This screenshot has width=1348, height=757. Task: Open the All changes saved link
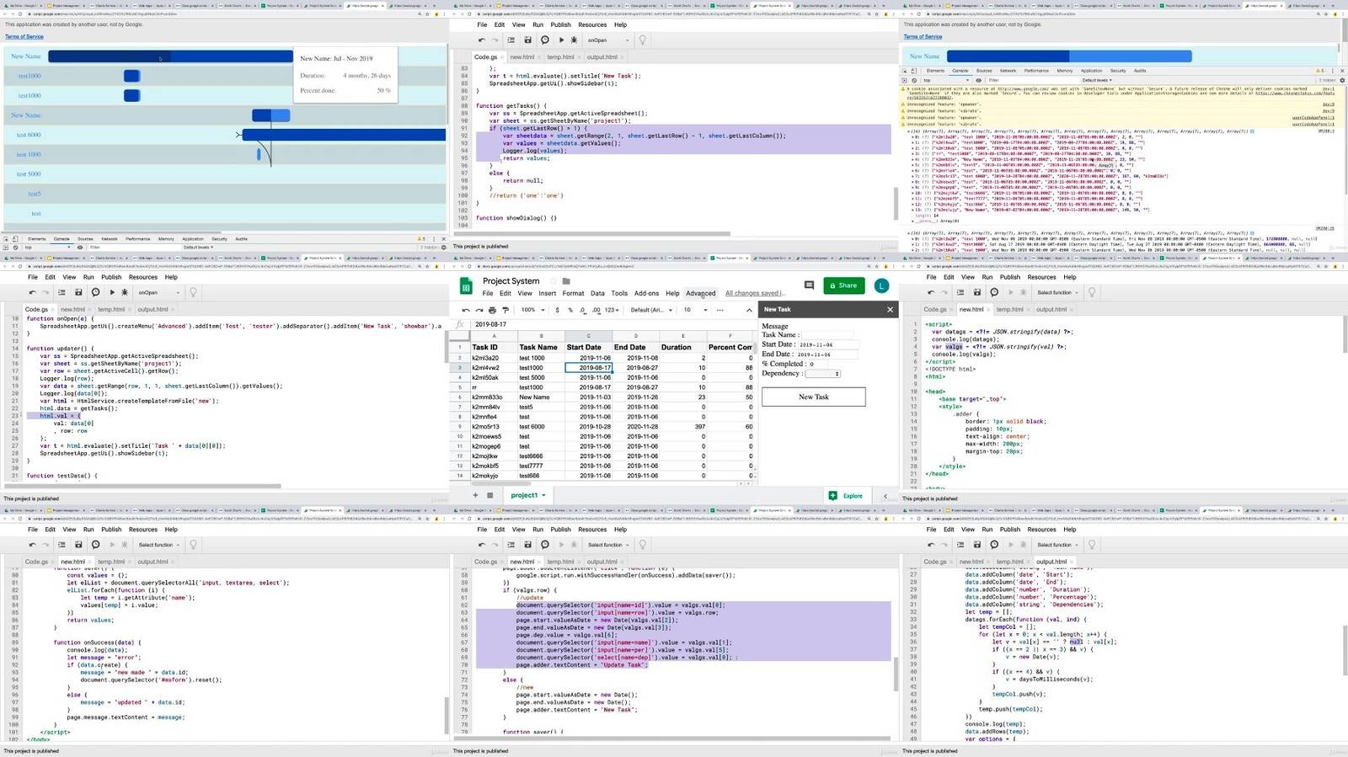[754, 294]
